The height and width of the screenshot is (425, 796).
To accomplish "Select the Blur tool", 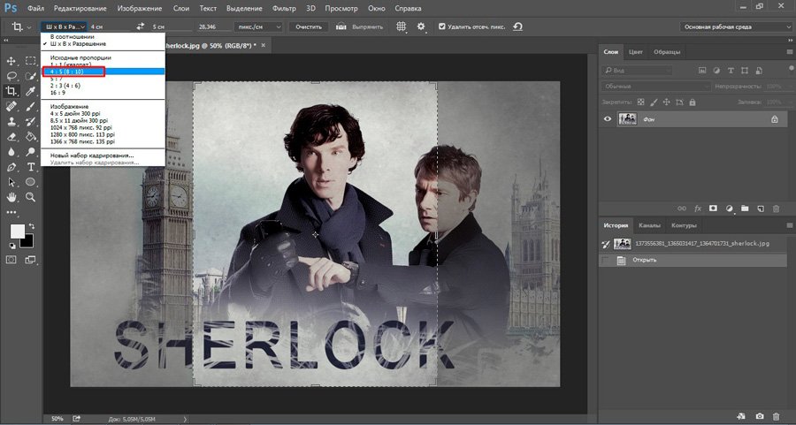I will 11,152.
